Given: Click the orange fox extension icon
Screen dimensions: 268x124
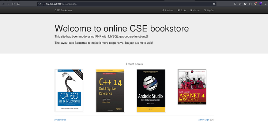Looking at the screenshot, I should pos(255,4).
